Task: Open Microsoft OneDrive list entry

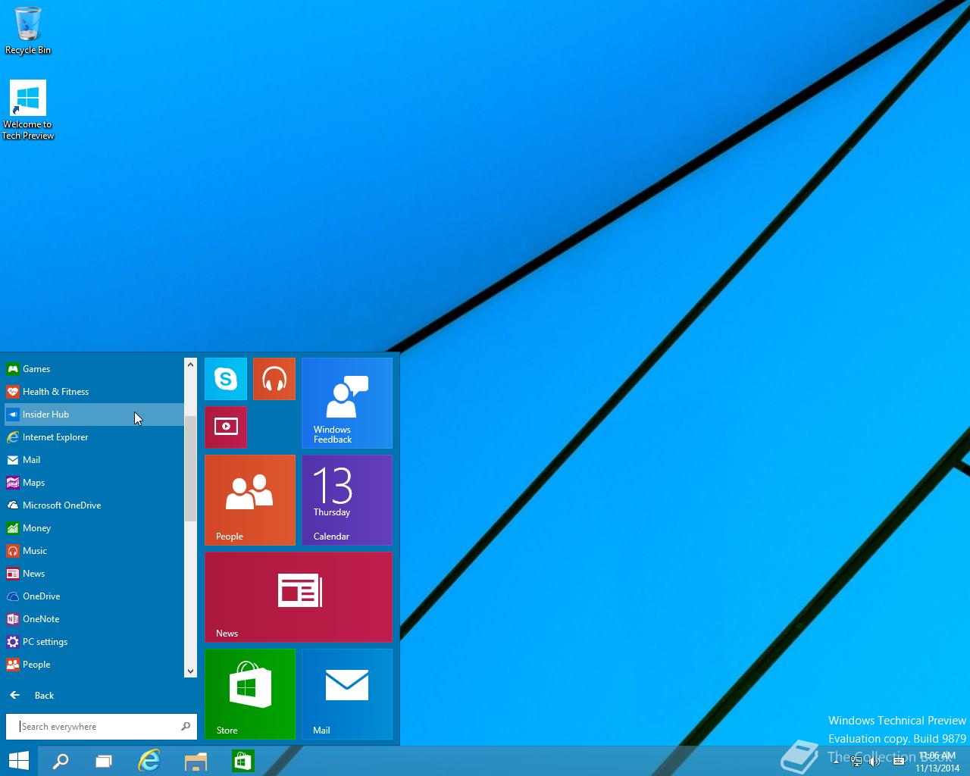Action: (94, 505)
